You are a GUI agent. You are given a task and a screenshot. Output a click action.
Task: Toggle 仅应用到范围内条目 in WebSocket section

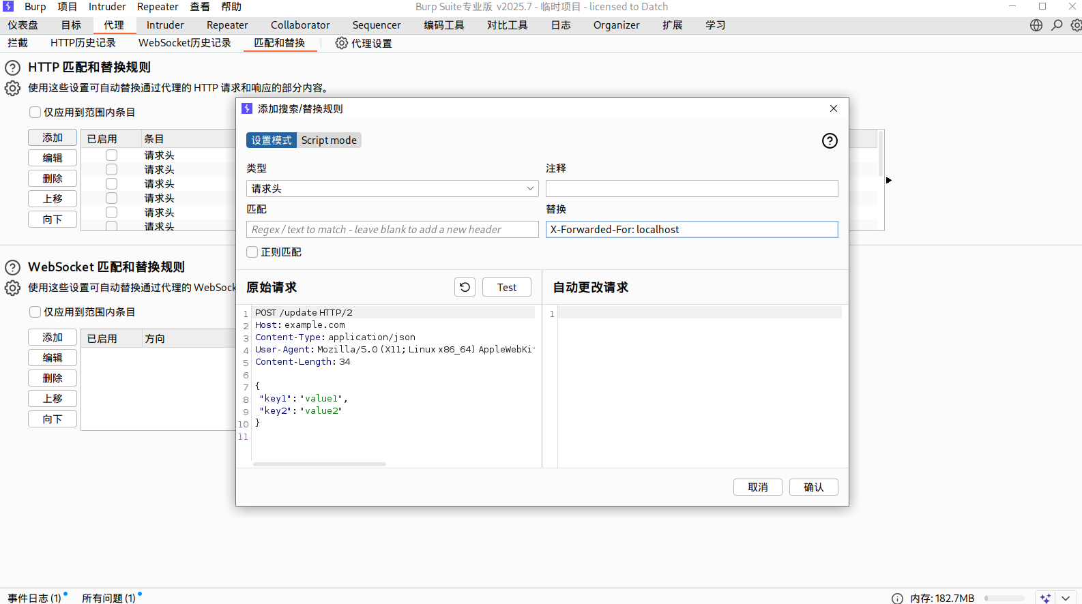point(35,312)
